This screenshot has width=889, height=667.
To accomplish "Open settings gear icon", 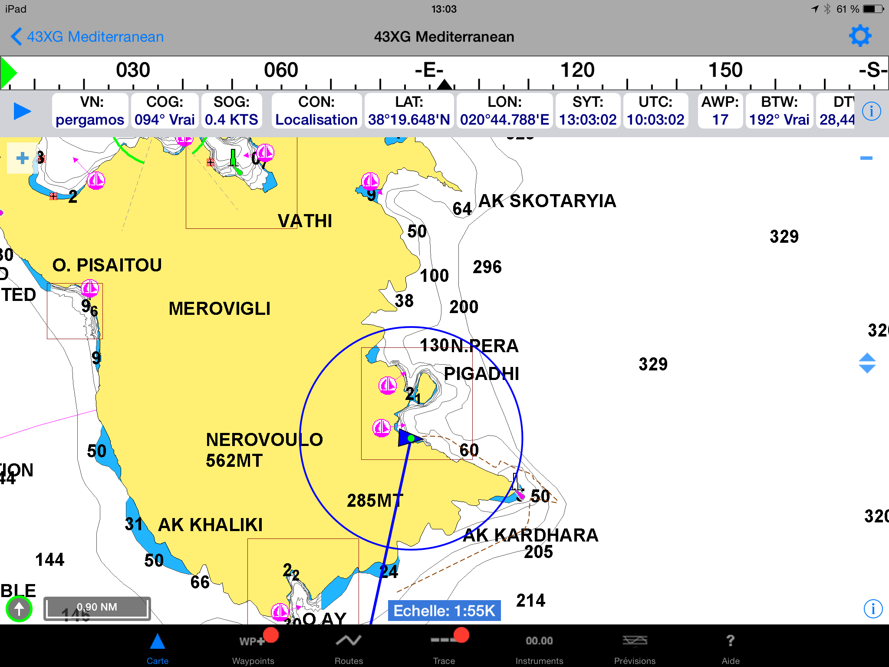I will [859, 36].
